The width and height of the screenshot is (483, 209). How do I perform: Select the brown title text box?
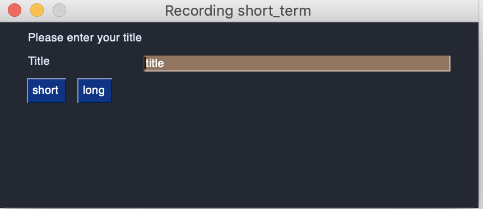click(297, 63)
